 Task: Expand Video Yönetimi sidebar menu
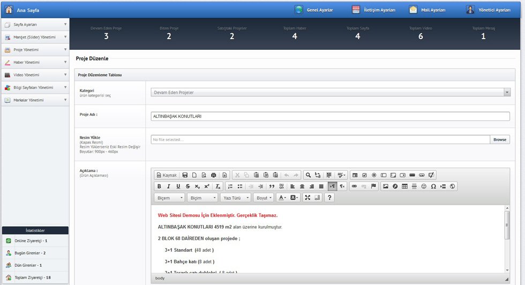(35, 75)
